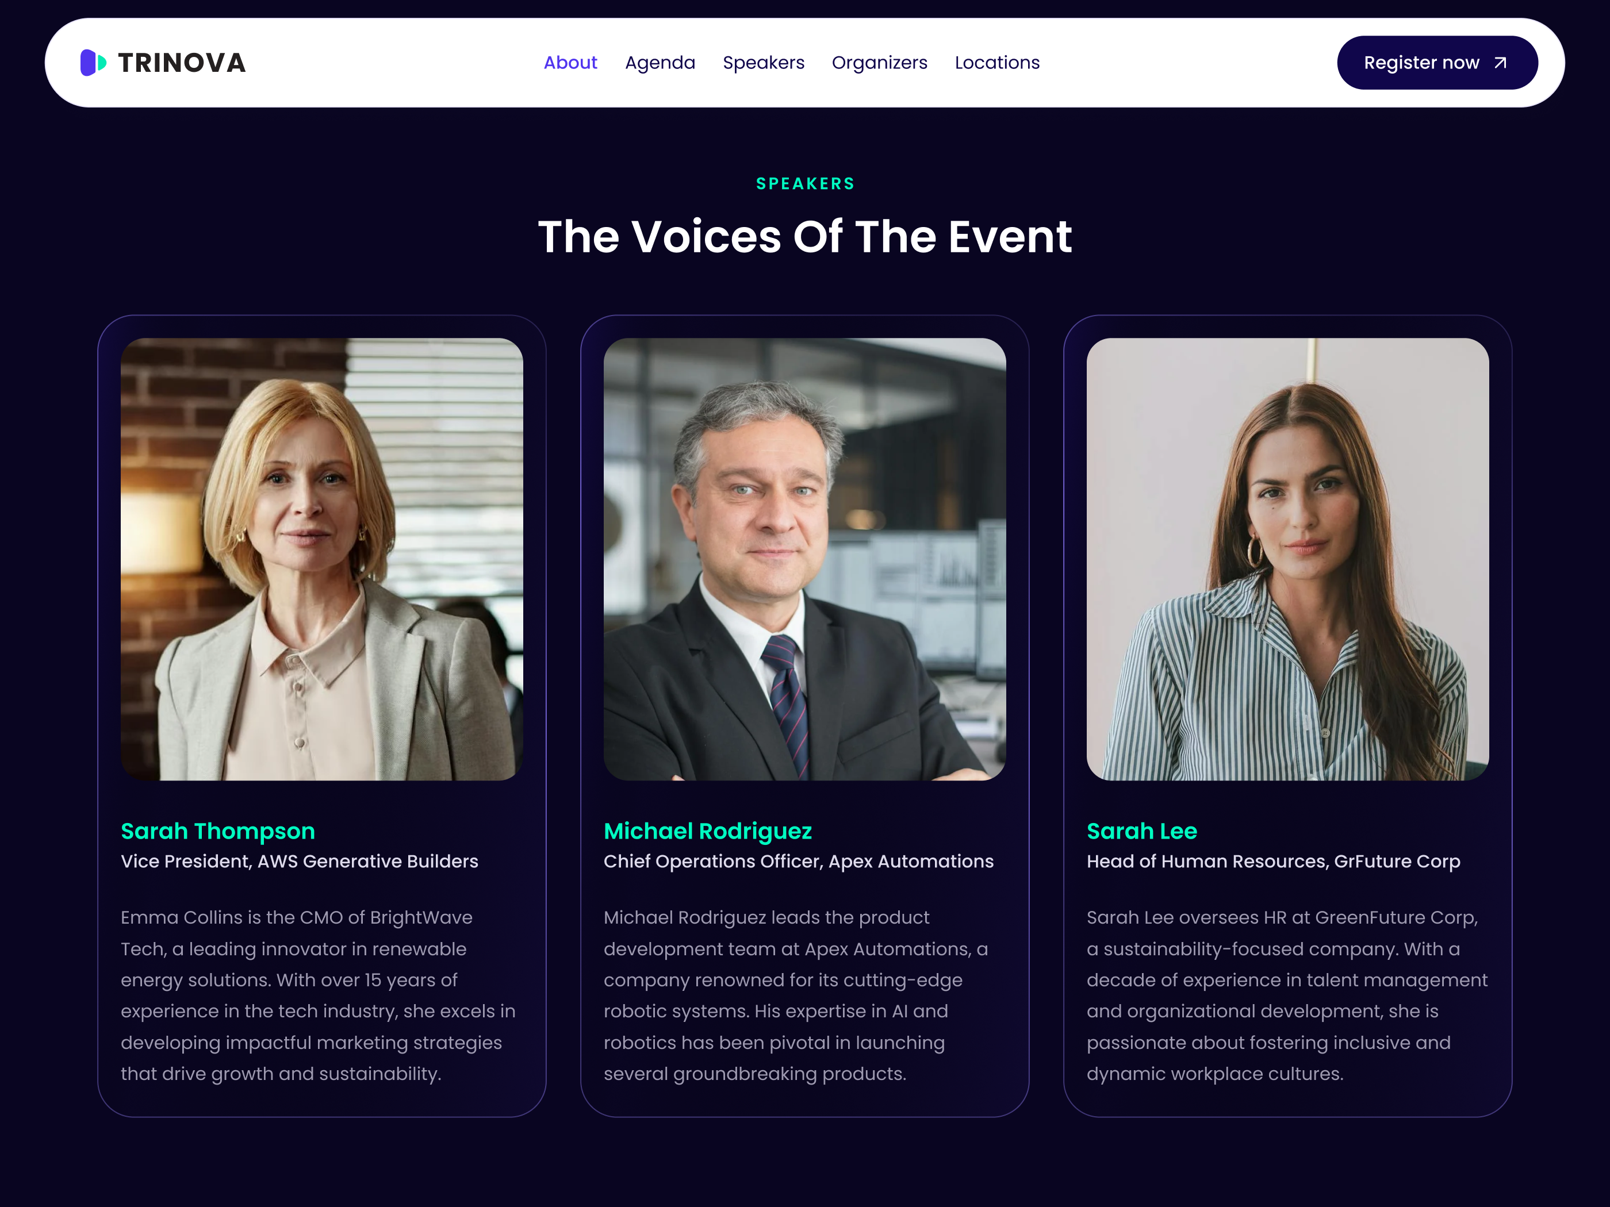Image resolution: width=1610 pixels, height=1207 pixels.
Task: Open the Locations page
Action: (997, 63)
